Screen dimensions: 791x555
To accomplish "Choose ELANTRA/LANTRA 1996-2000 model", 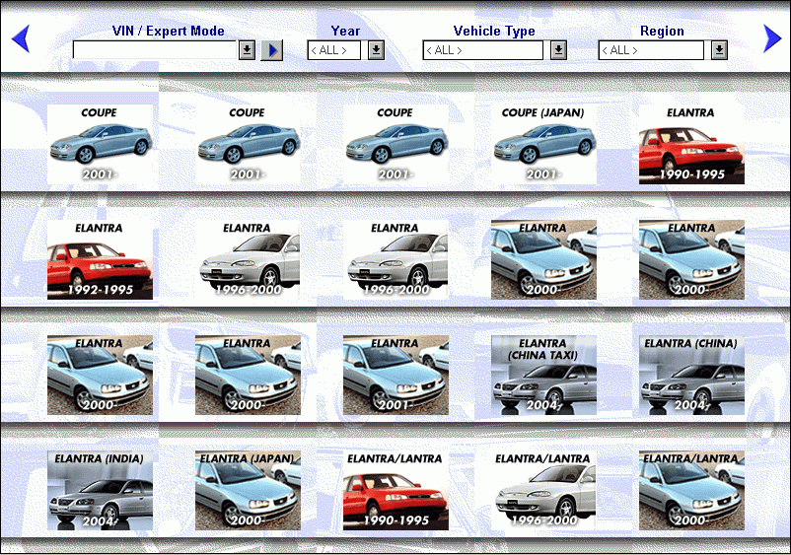I will [543, 491].
